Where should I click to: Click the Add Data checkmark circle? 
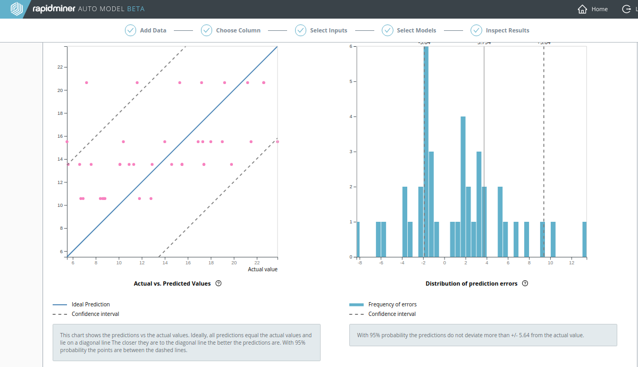130,30
